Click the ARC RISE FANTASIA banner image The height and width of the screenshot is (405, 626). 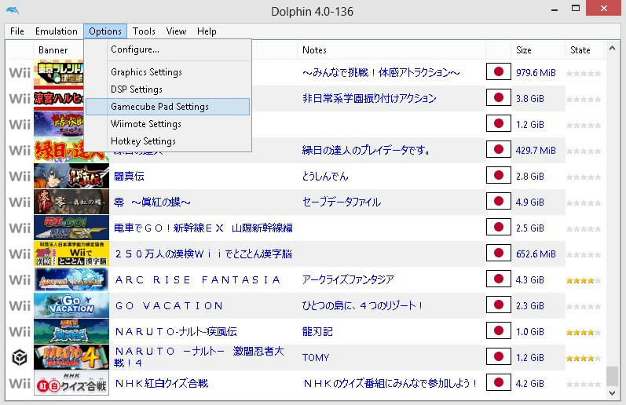pos(71,279)
